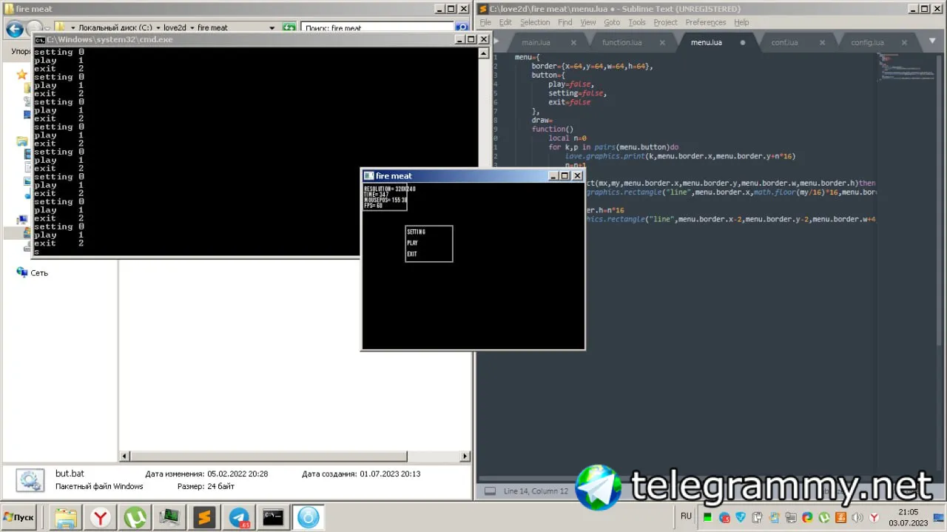Open the Edit menu in Sublime Text
947x532 pixels.
[505, 22]
